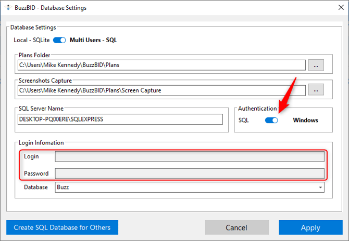
Task: Toggle between Local SQLite and Multi Users SQL
Action: [x=59, y=40]
